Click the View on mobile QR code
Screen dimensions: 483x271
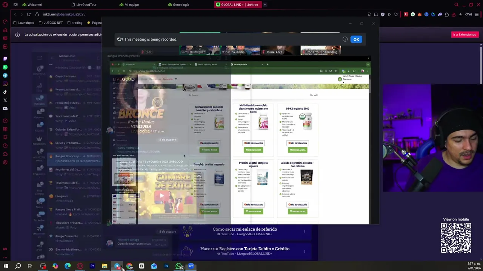coord(456,238)
